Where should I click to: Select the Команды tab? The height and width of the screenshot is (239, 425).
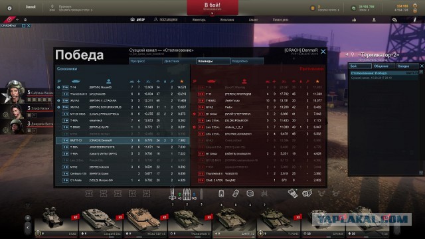pyautogui.click(x=213, y=61)
